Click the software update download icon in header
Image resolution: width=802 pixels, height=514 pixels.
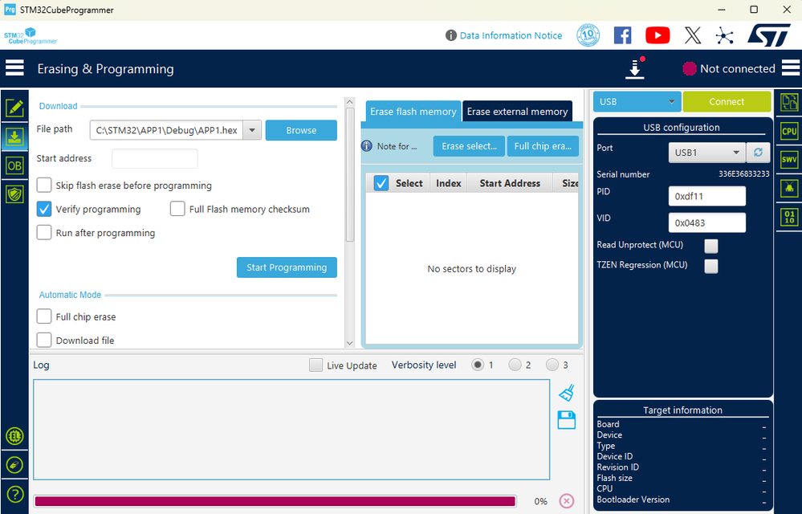pyautogui.click(x=635, y=68)
